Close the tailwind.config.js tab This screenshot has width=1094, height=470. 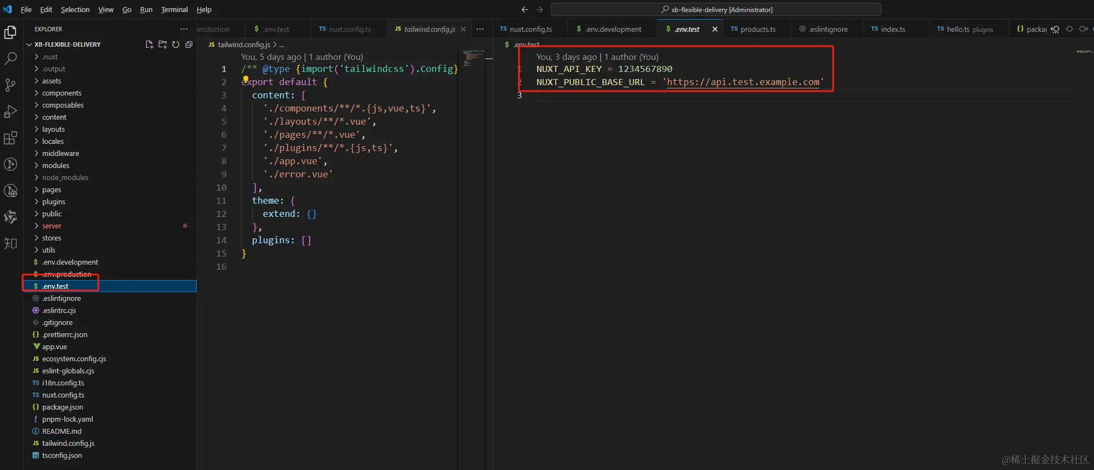[464, 29]
